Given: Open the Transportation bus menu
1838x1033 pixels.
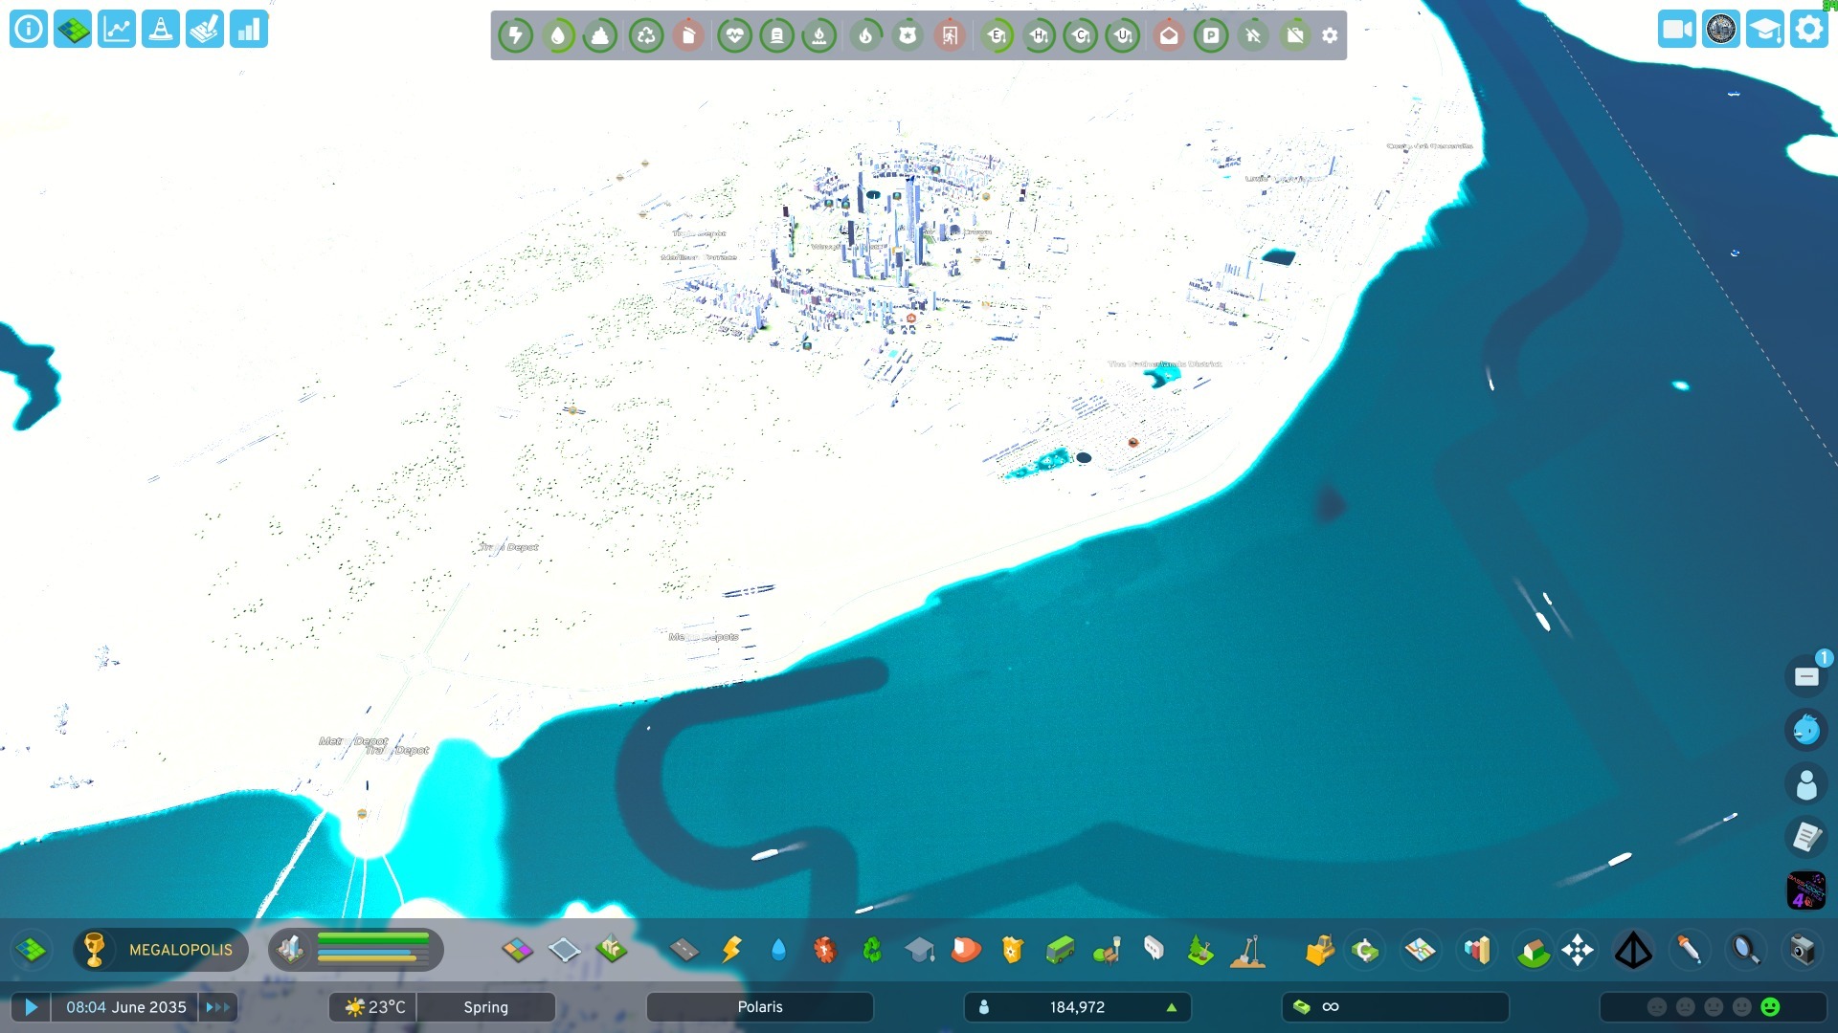Looking at the screenshot, I should [1060, 950].
